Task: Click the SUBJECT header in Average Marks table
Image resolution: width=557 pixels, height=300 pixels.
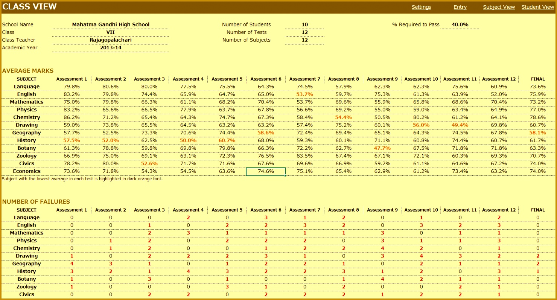Action: (26, 79)
